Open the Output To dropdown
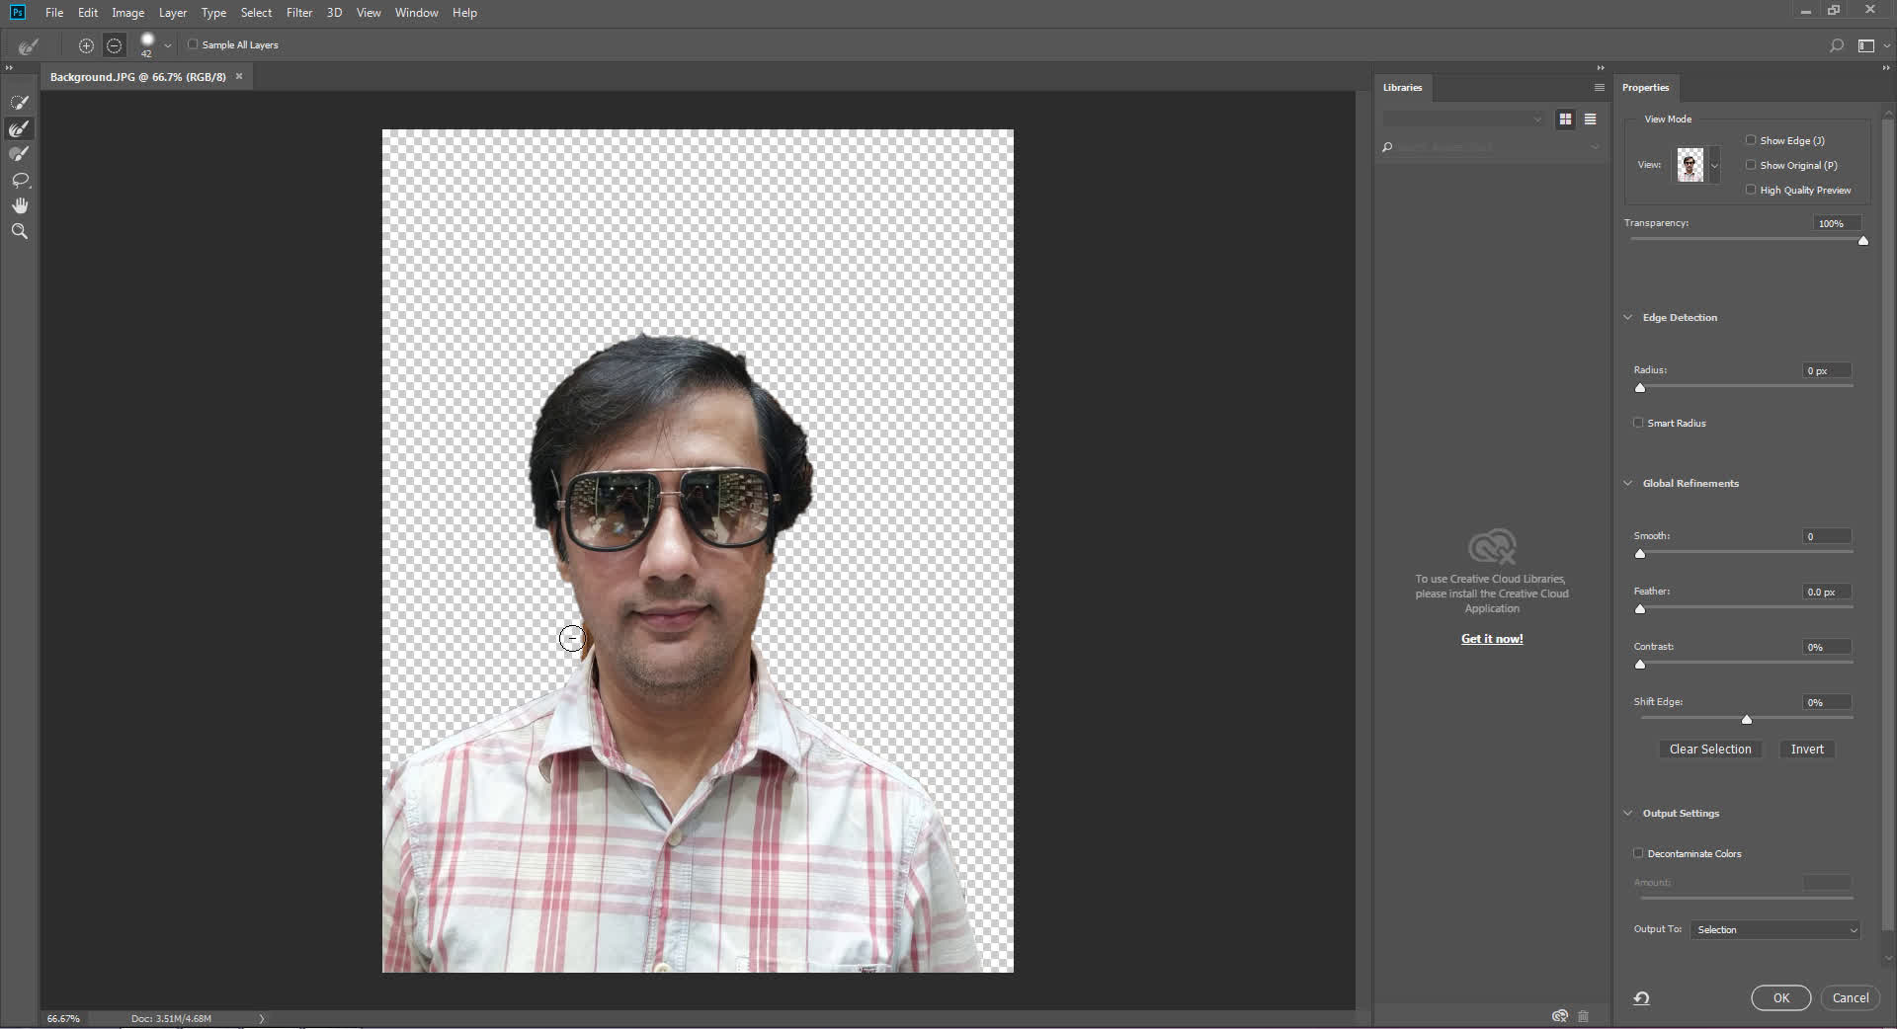This screenshot has height=1029, width=1897. click(x=1773, y=929)
